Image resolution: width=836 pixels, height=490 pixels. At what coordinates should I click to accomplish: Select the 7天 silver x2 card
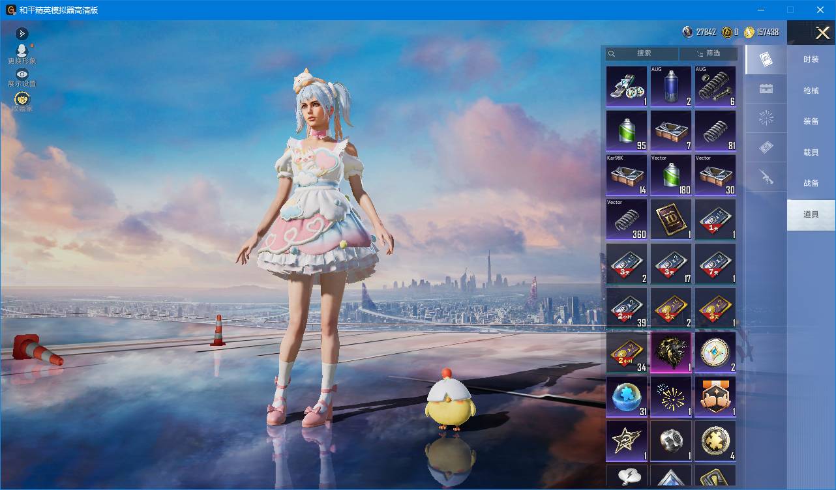(715, 263)
